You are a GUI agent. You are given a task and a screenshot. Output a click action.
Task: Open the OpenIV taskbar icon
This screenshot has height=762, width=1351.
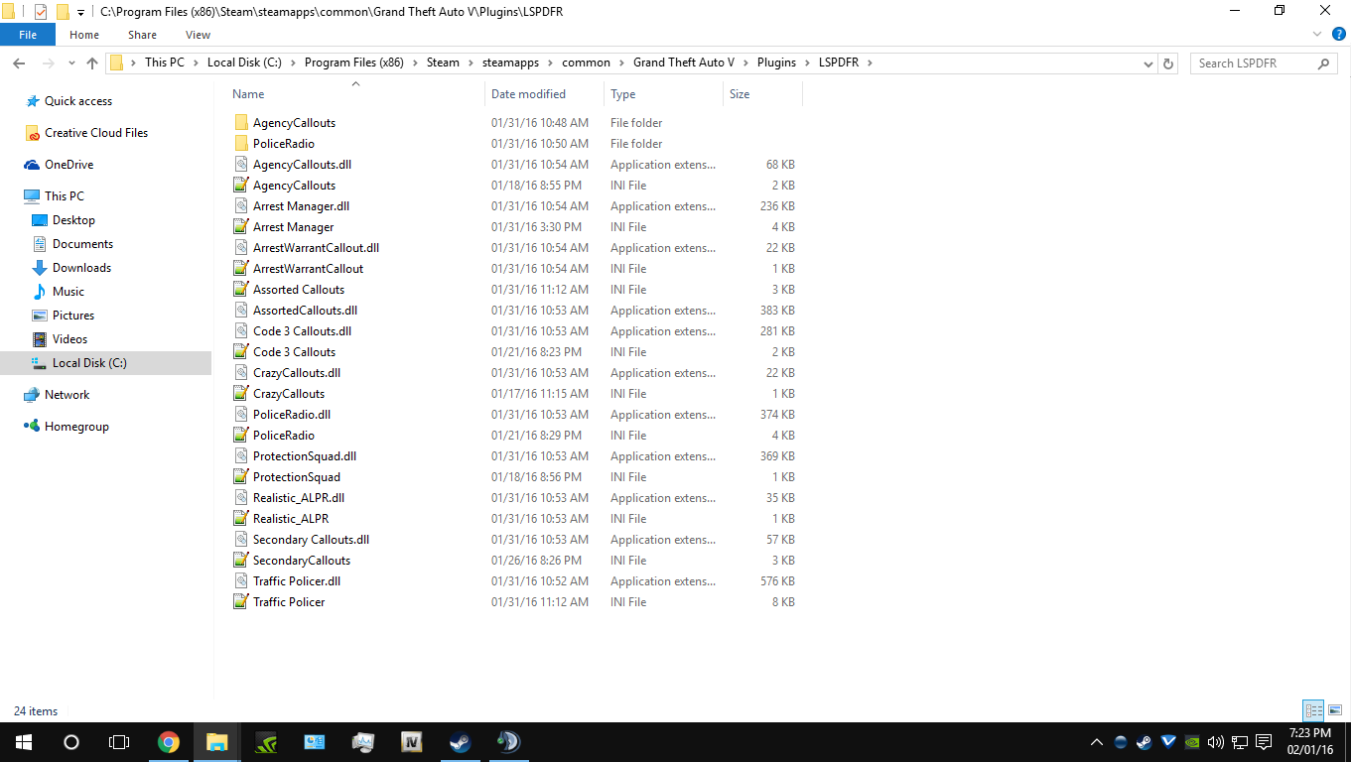412,742
